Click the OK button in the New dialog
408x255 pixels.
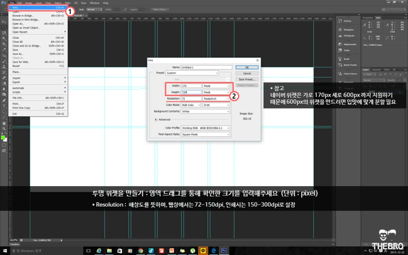pos(247,68)
